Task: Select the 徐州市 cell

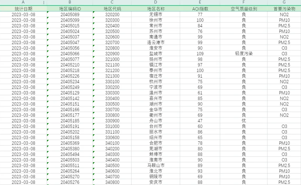Action: click(x=156, y=20)
